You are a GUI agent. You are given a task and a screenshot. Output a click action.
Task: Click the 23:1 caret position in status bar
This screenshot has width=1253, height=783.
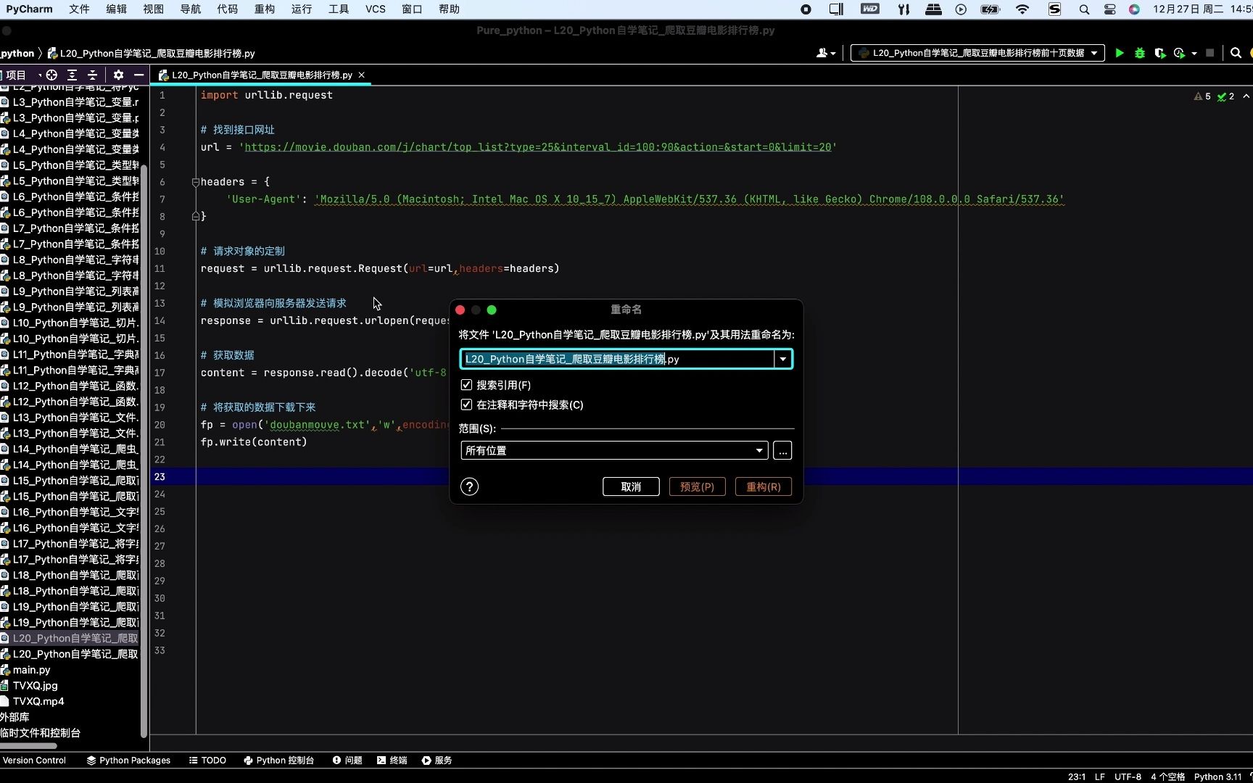1077,776
